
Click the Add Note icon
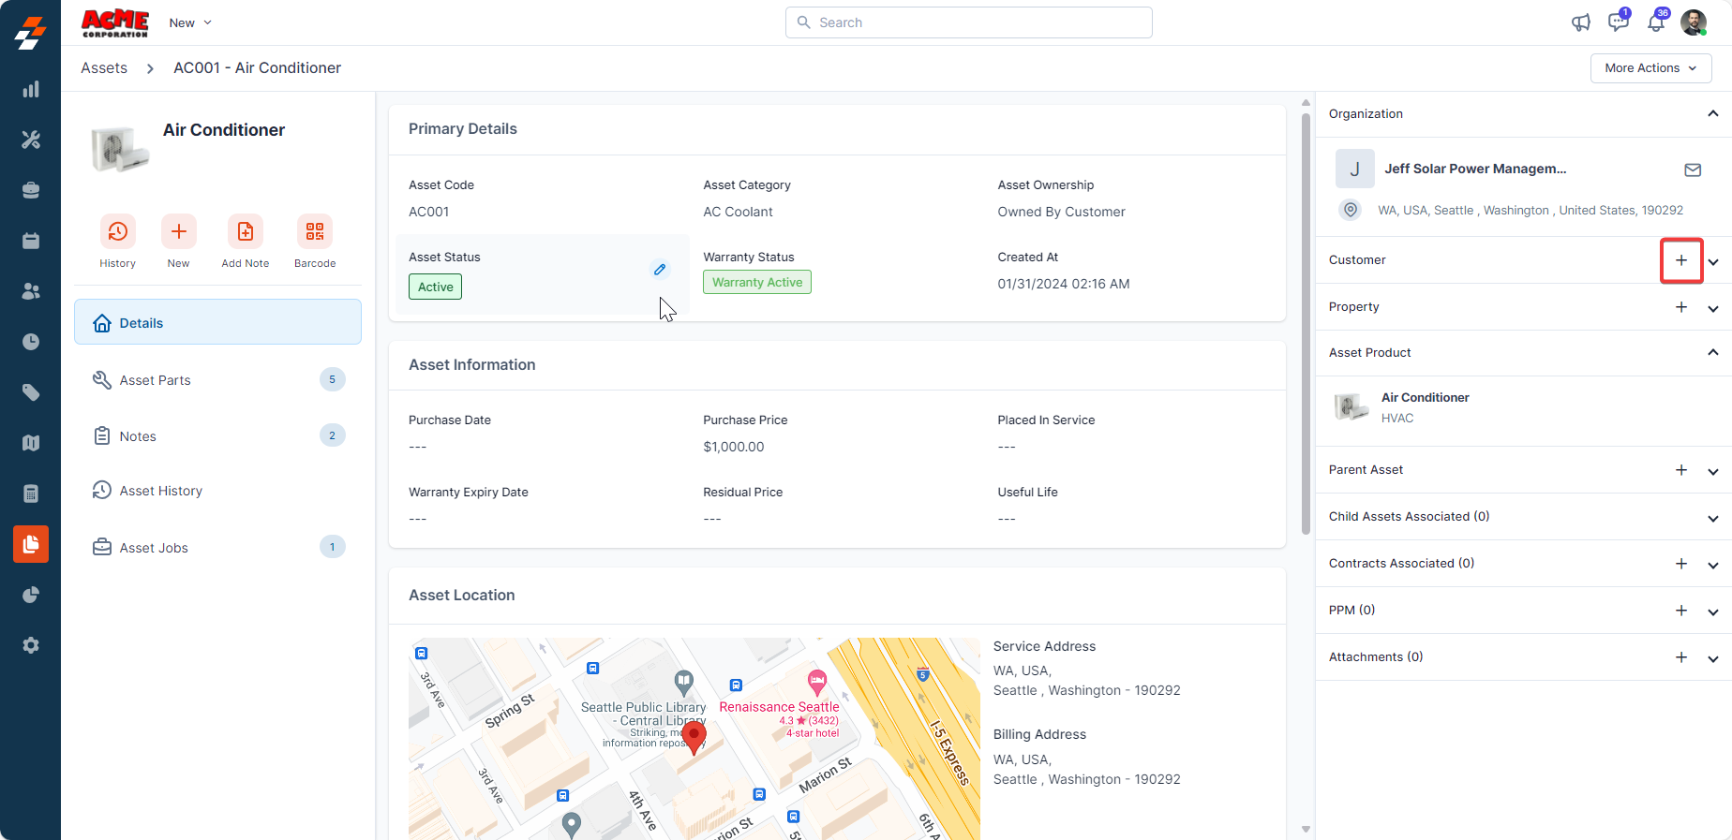pos(245,231)
